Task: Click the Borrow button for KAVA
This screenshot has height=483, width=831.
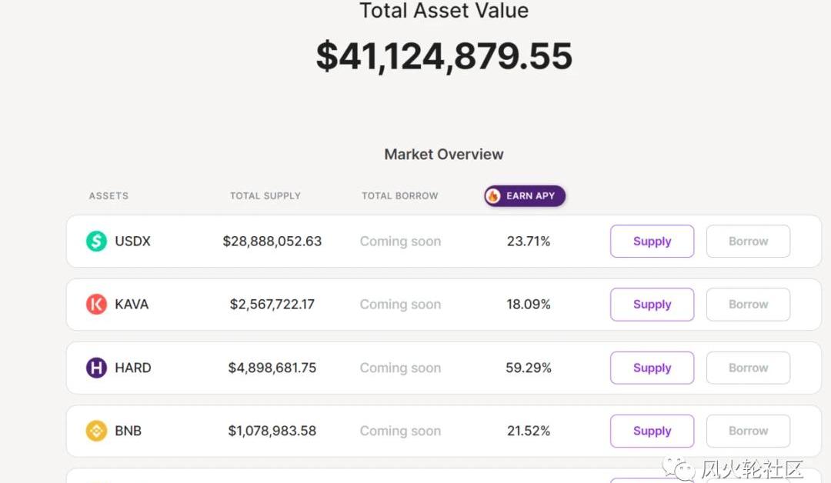Action: 749,305
